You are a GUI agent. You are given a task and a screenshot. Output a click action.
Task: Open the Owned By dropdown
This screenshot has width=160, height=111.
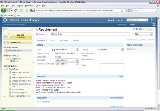tap(78, 60)
